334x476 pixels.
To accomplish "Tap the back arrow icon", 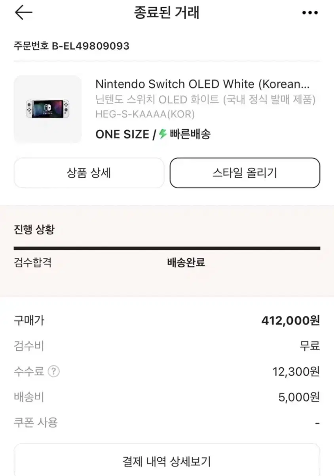I will click(23, 13).
